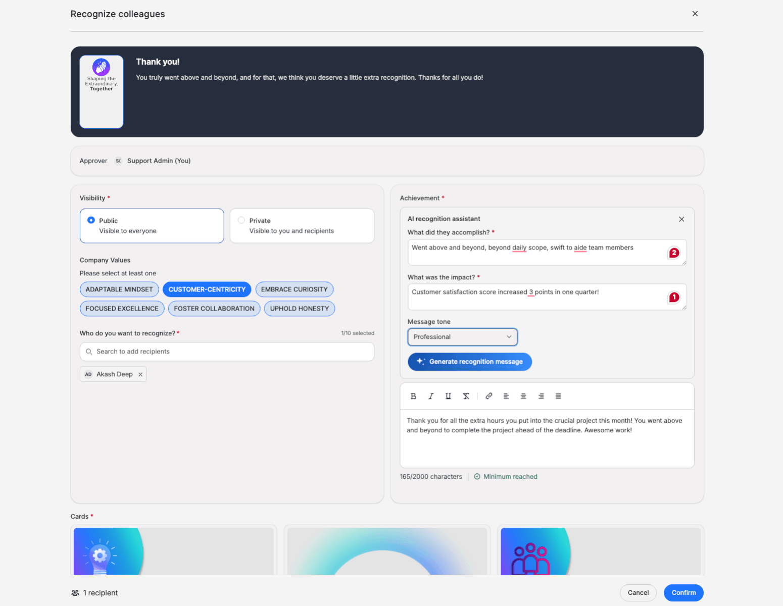The image size is (783, 606).
Task: Close the Recognize colleagues dialog
Action: pos(695,14)
